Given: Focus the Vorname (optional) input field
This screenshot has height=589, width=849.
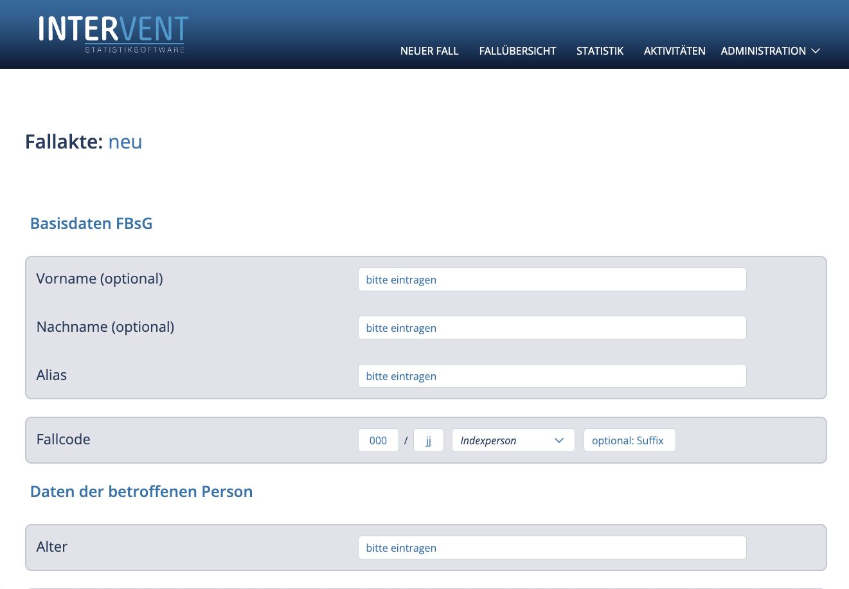Looking at the screenshot, I should coord(552,280).
